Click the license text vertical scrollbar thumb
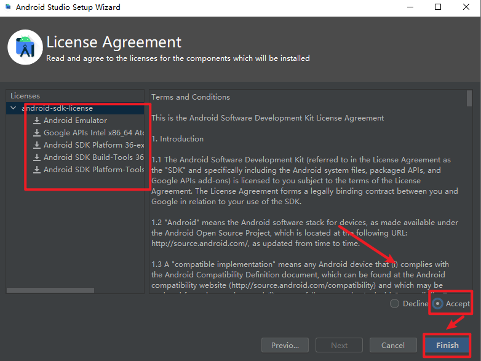Screen dimensions: 481x361 (x=469, y=98)
